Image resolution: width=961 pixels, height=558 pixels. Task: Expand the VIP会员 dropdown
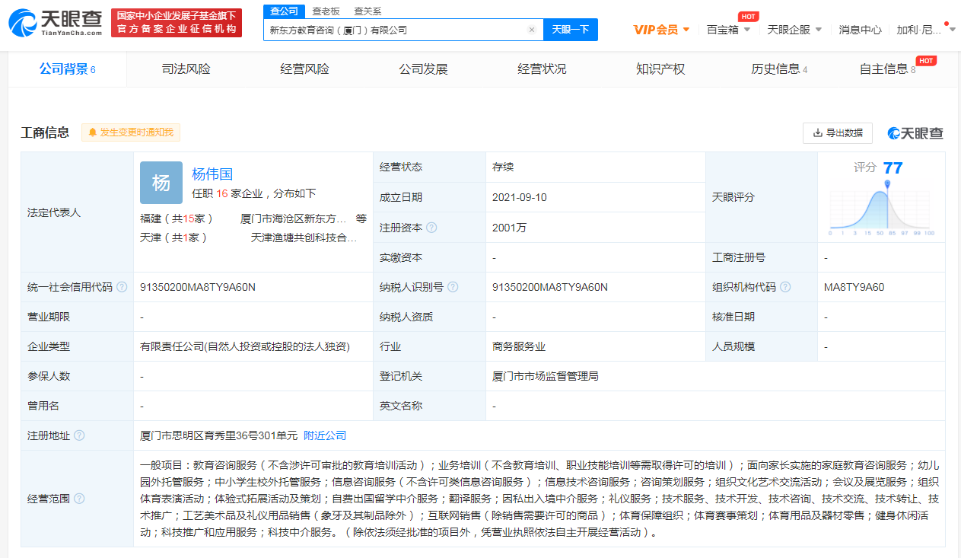pos(661,30)
